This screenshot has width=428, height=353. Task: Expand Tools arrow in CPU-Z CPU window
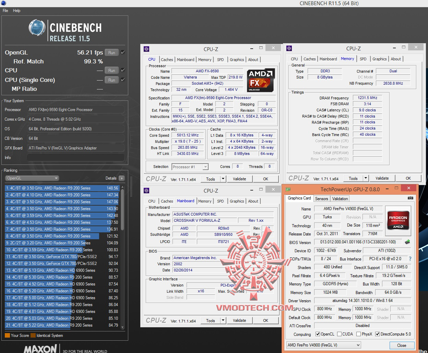(x=223, y=179)
